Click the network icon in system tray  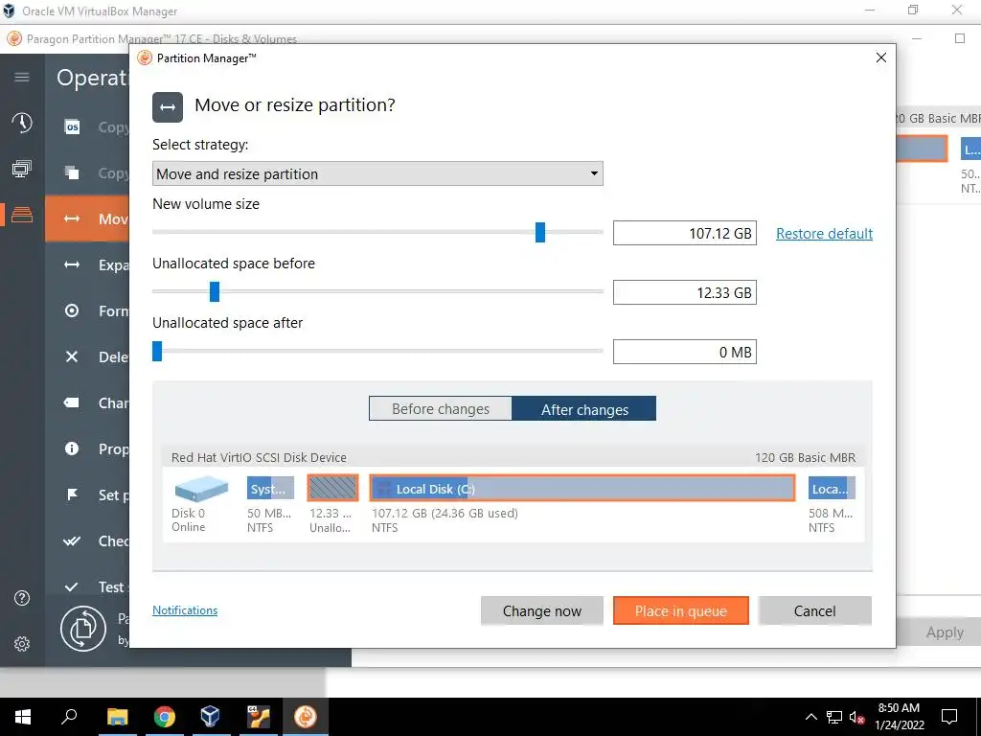click(x=834, y=717)
